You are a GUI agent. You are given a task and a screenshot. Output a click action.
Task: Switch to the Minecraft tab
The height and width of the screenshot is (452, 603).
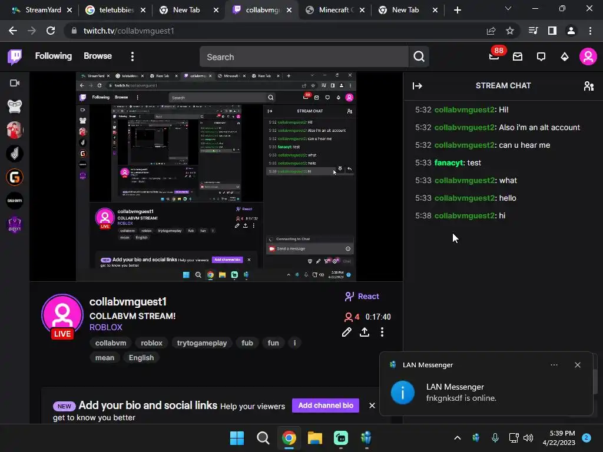pyautogui.click(x=335, y=10)
